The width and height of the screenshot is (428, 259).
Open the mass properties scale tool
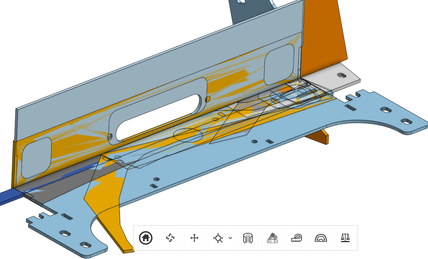pyautogui.click(x=345, y=238)
